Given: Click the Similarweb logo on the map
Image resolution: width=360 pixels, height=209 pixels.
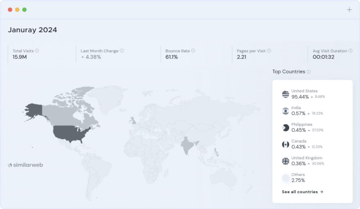Looking at the screenshot, I should 25,165.
